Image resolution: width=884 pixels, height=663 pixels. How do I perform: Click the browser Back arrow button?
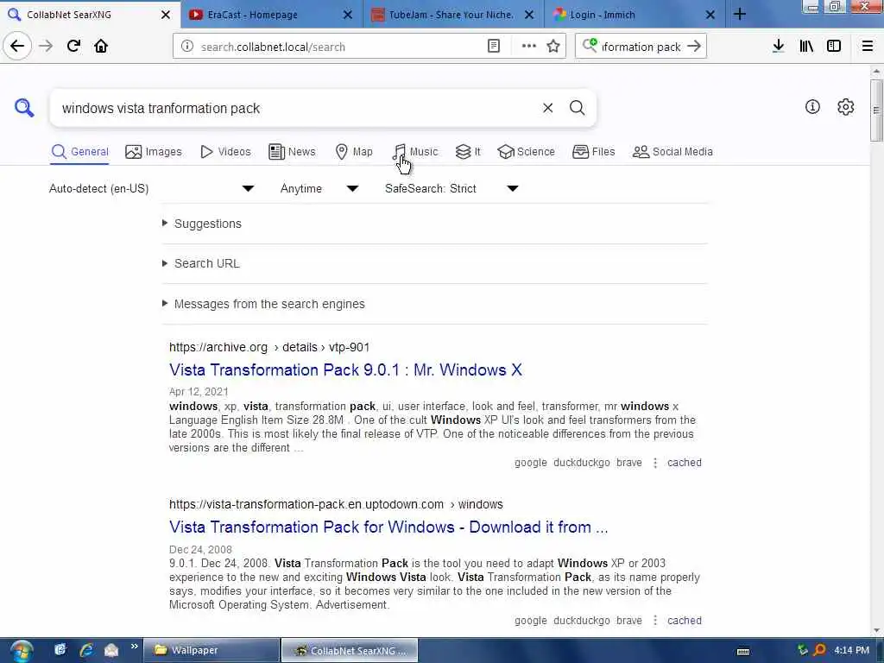(x=17, y=47)
